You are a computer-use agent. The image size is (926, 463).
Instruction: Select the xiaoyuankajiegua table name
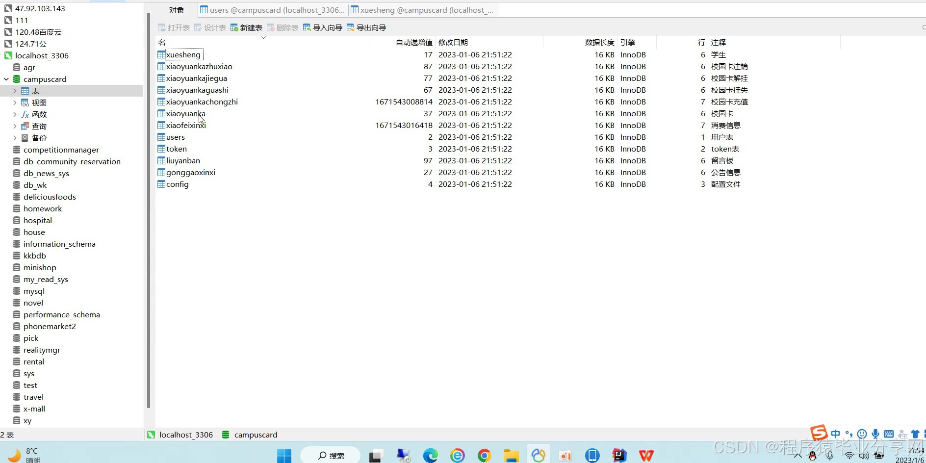tap(197, 78)
